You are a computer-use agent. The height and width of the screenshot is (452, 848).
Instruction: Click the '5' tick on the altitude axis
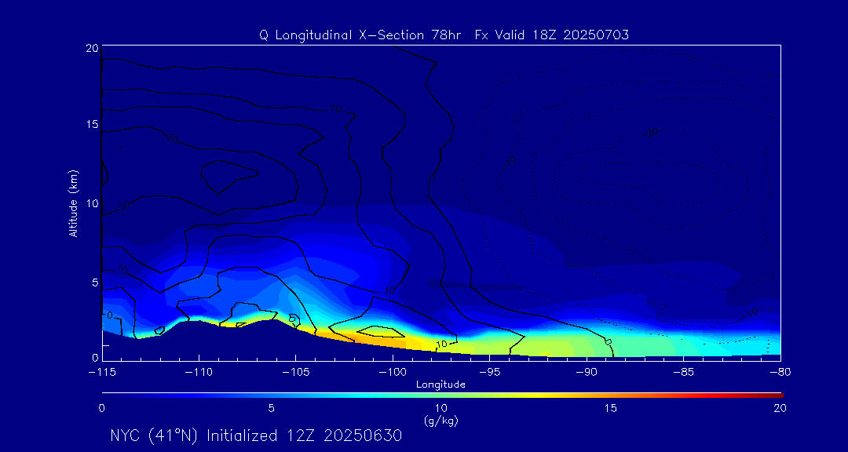[95, 282]
